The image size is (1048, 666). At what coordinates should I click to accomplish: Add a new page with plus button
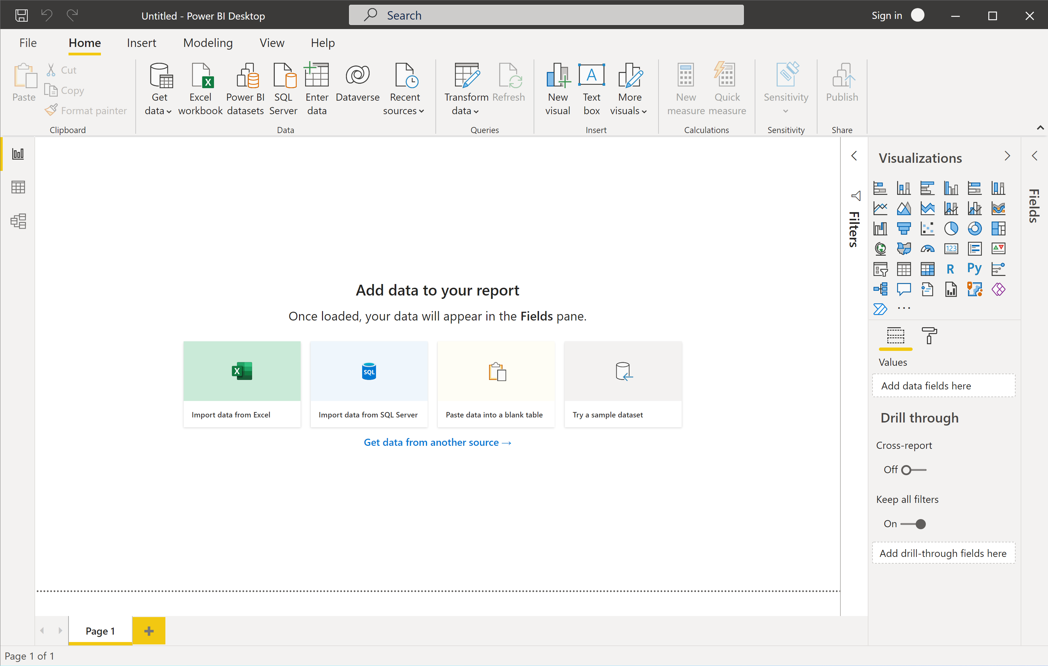pyautogui.click(x=149, y=630)
